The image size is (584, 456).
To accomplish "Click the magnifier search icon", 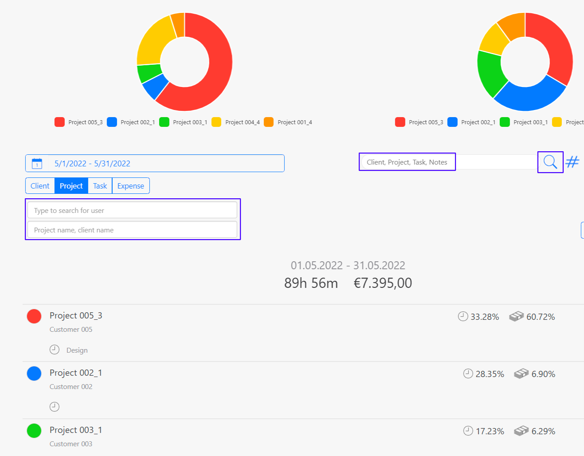I will [x=550, y=162].
